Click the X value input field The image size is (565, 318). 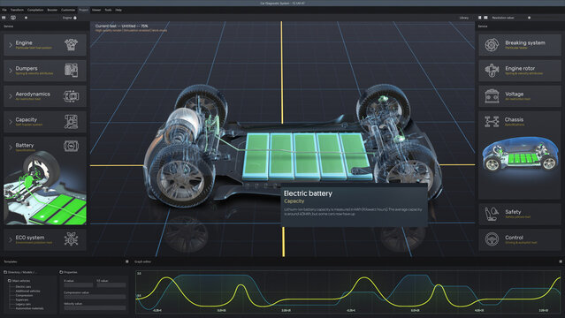78,284
